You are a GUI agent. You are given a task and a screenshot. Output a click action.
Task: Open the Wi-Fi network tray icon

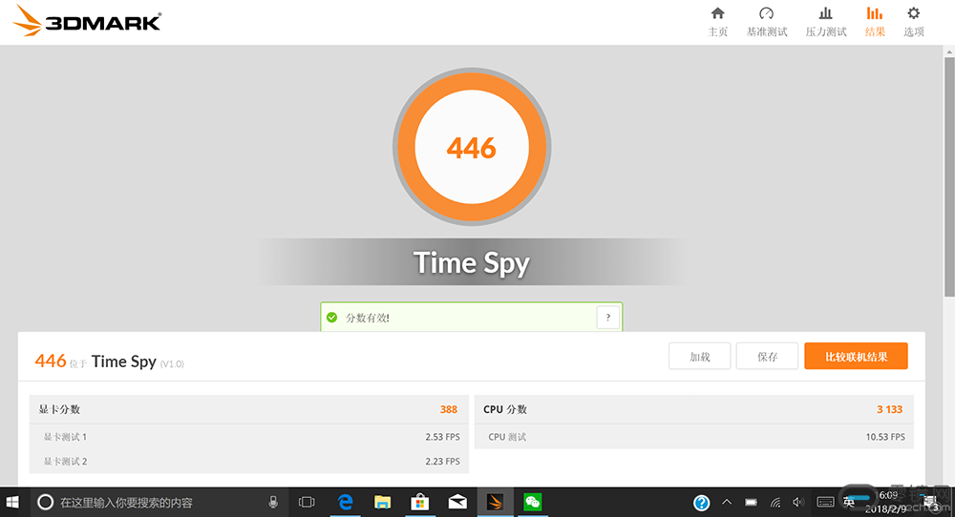[x=775, y=503]
